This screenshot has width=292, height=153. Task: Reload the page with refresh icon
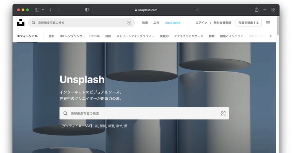coord(197,10)
